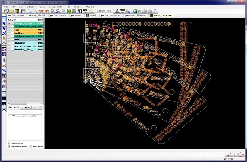
Task: Click the camera snapshot icon in sidebar
Action: pyautogui.click(x=4, y=81)
